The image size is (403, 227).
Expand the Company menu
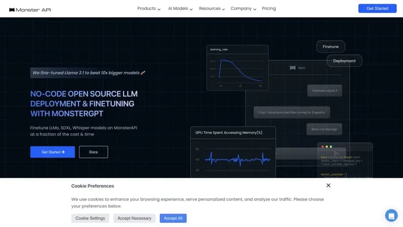pyautogui.click(x=243, y=9)
